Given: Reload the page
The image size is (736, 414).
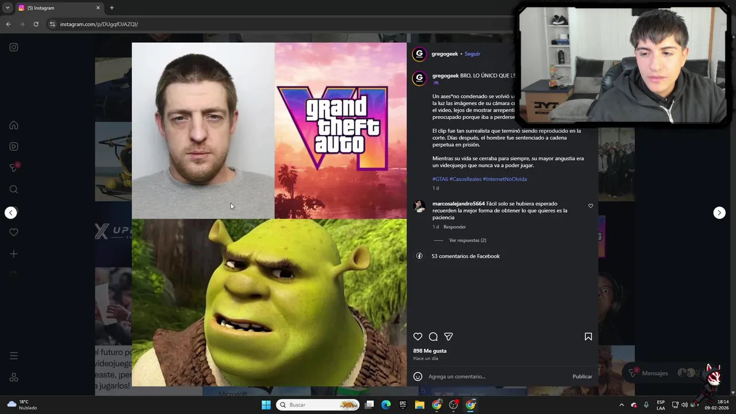Looking at the screenshot, I should tap(36, 24).
